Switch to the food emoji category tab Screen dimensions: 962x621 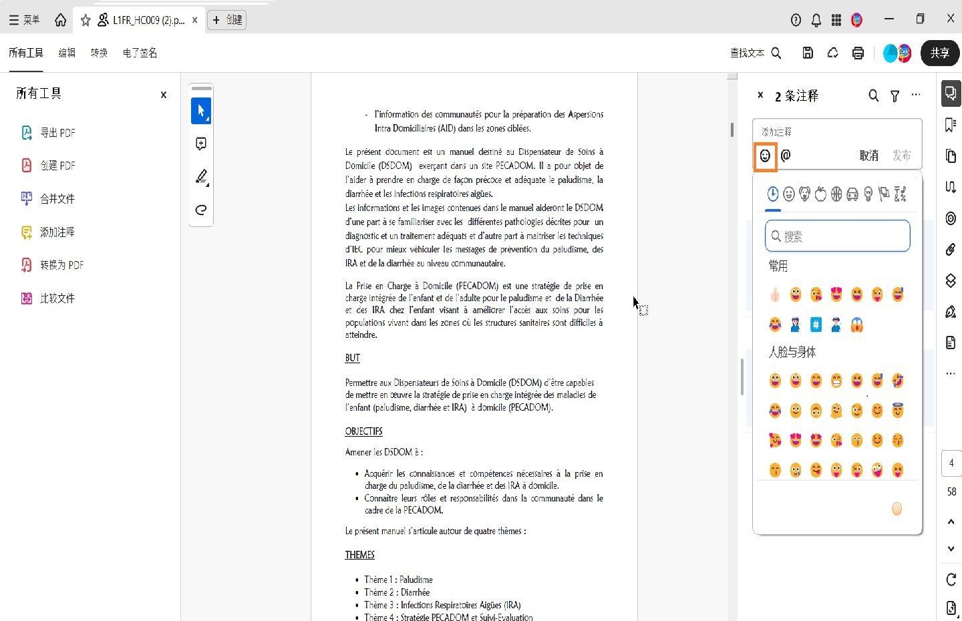[820, 194]
